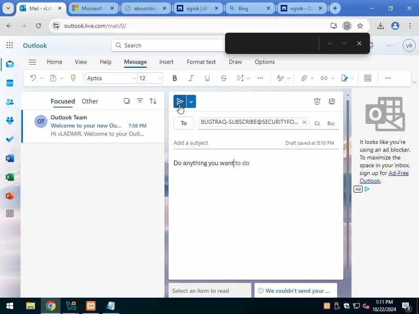Remove the BUGTRAQ-SUBSCRIBE recipient
The image size is (419, 314).
(x=304, y=122)
